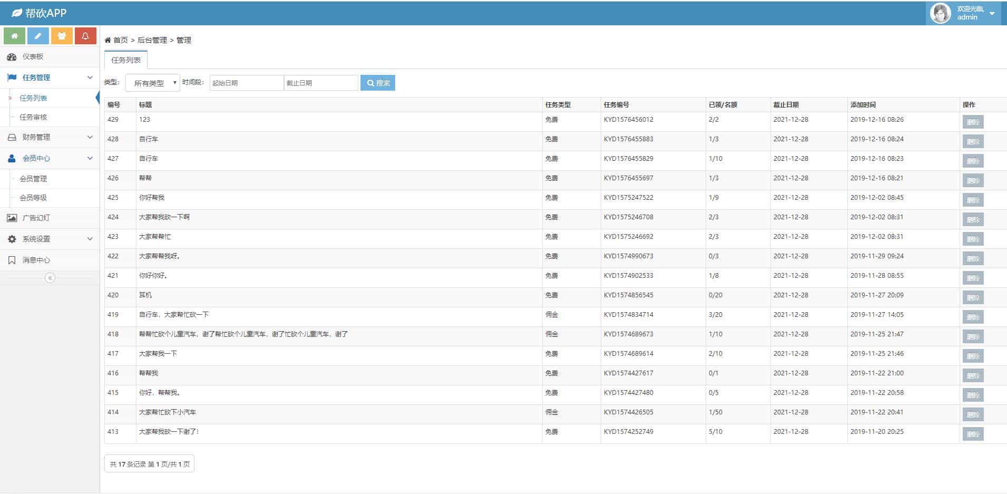Delete task 429 using its 删除 button
The height and width of the screenshot is (494, 1007).
(x=973, y=122)
